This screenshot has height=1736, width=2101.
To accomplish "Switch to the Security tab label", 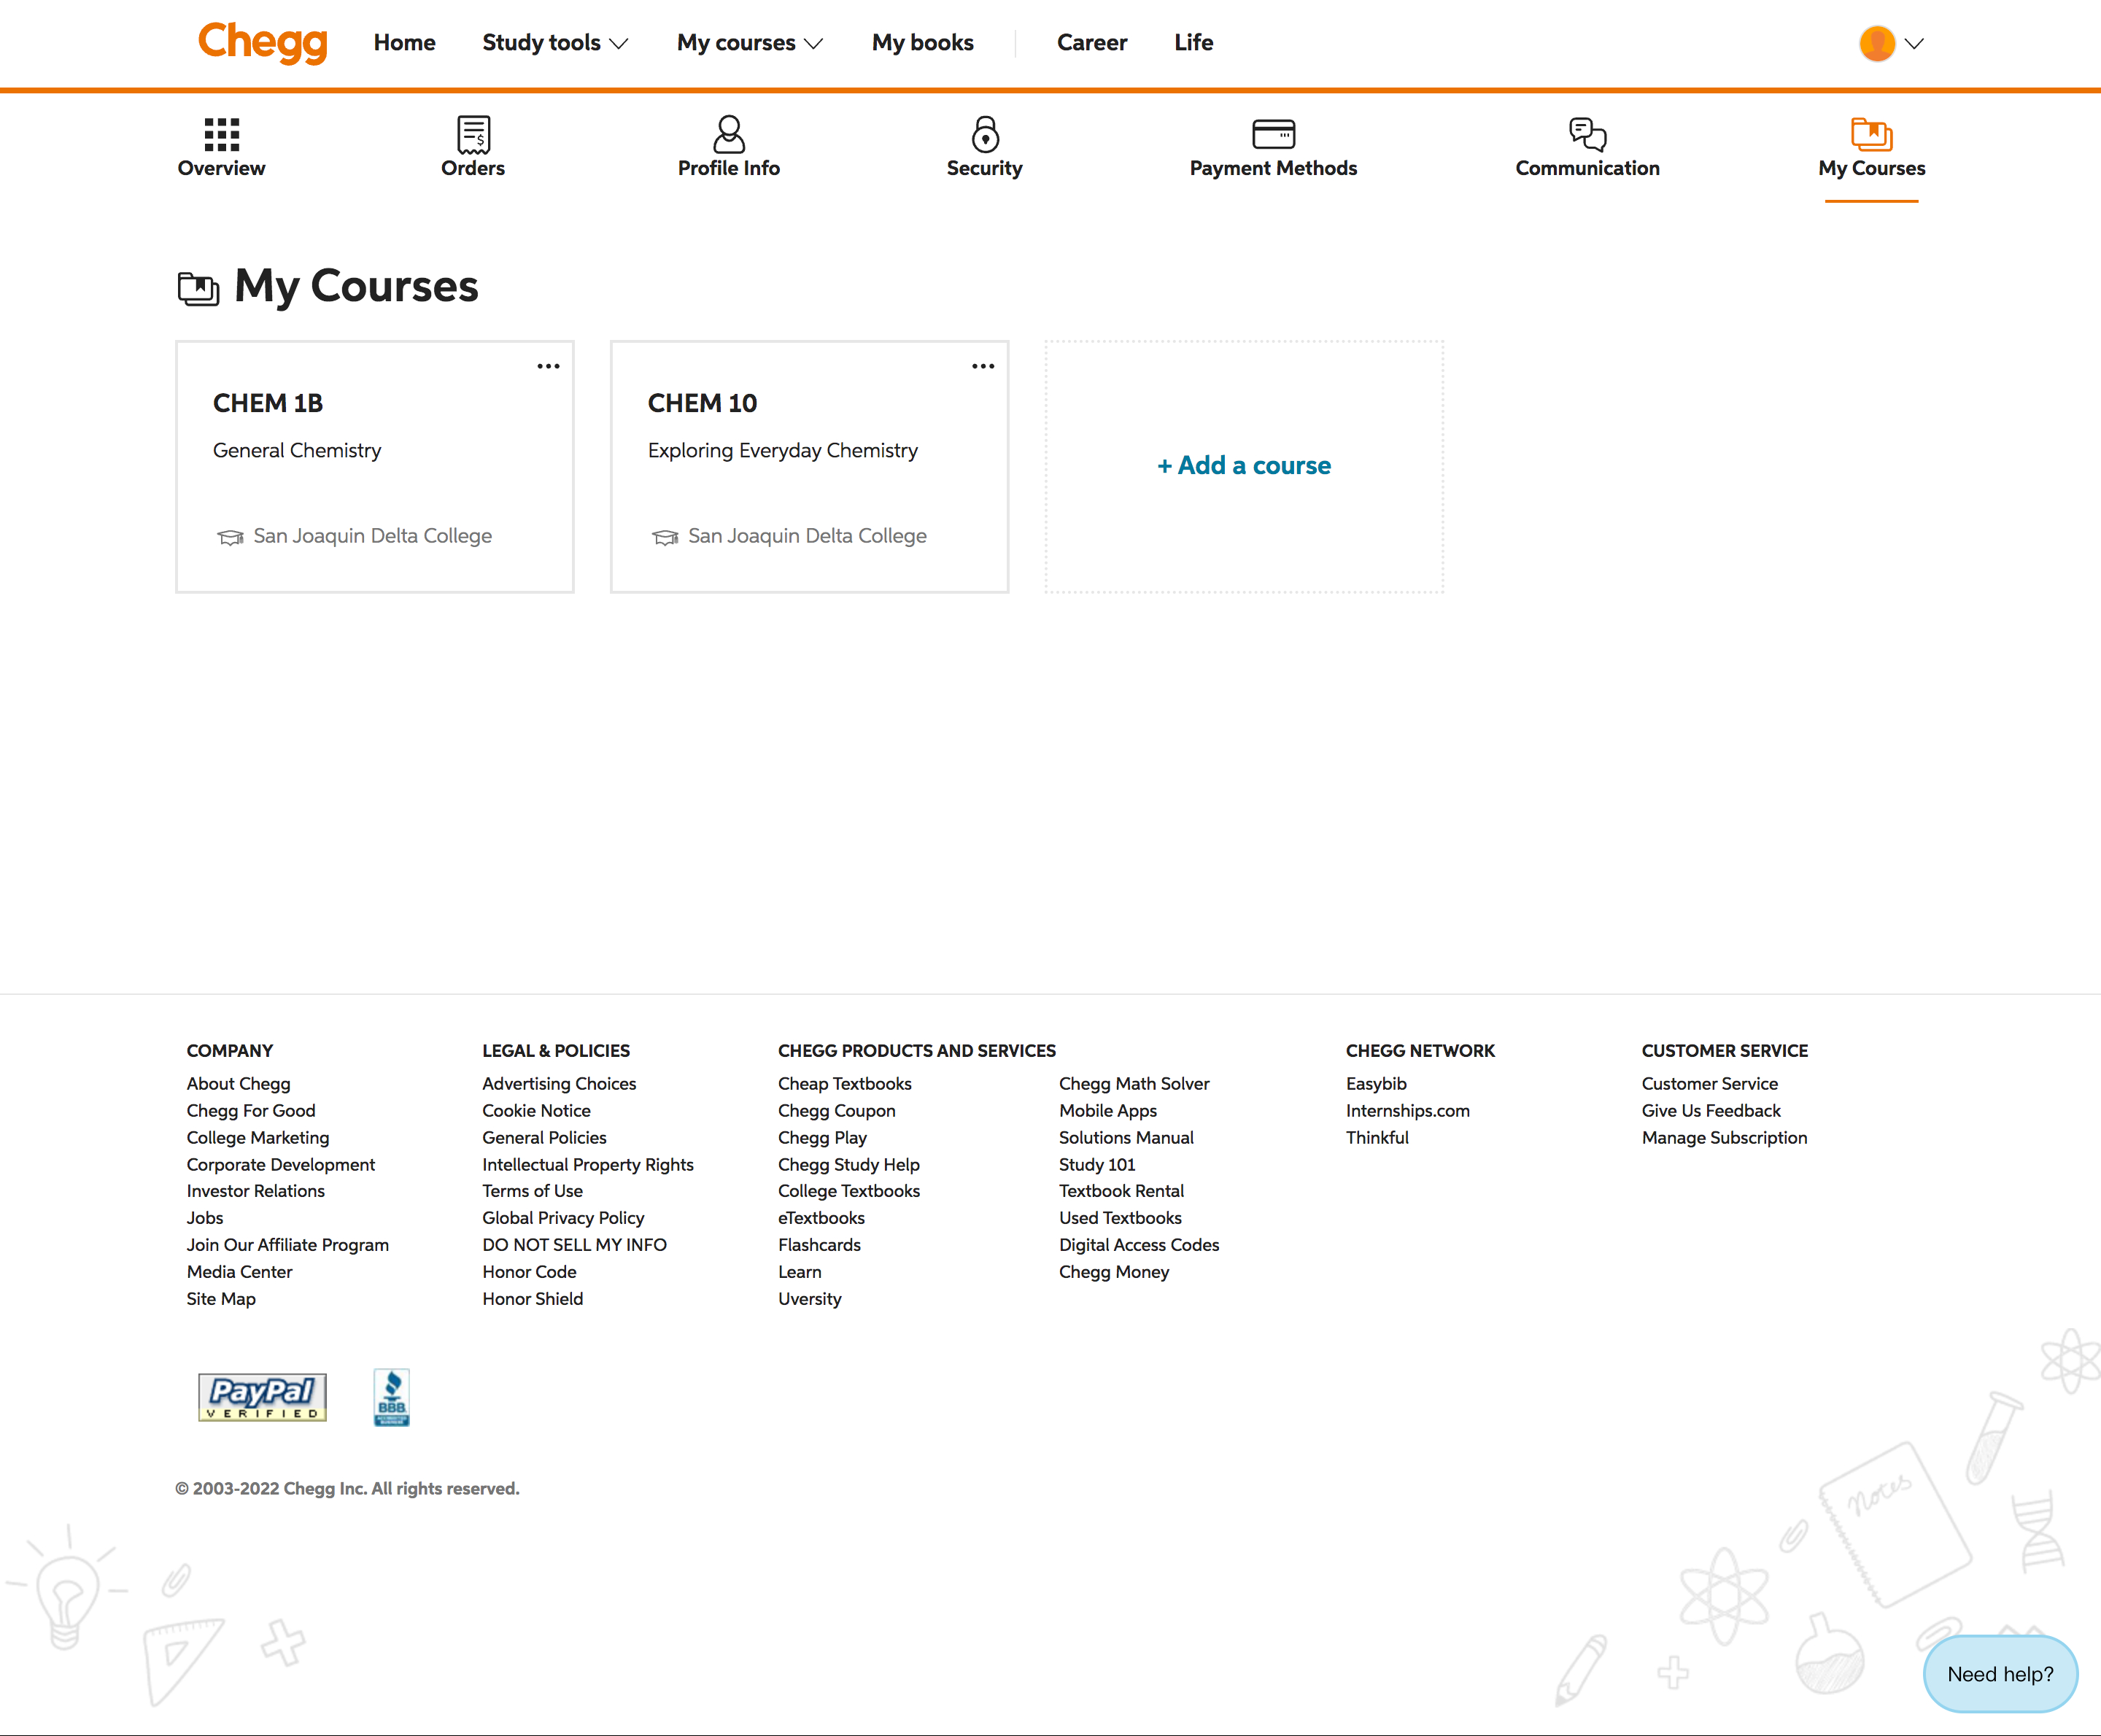I will tap(985, 168).
